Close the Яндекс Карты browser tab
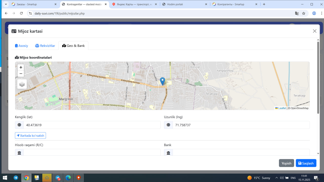 pyautogui.click(x=156, y=4)
